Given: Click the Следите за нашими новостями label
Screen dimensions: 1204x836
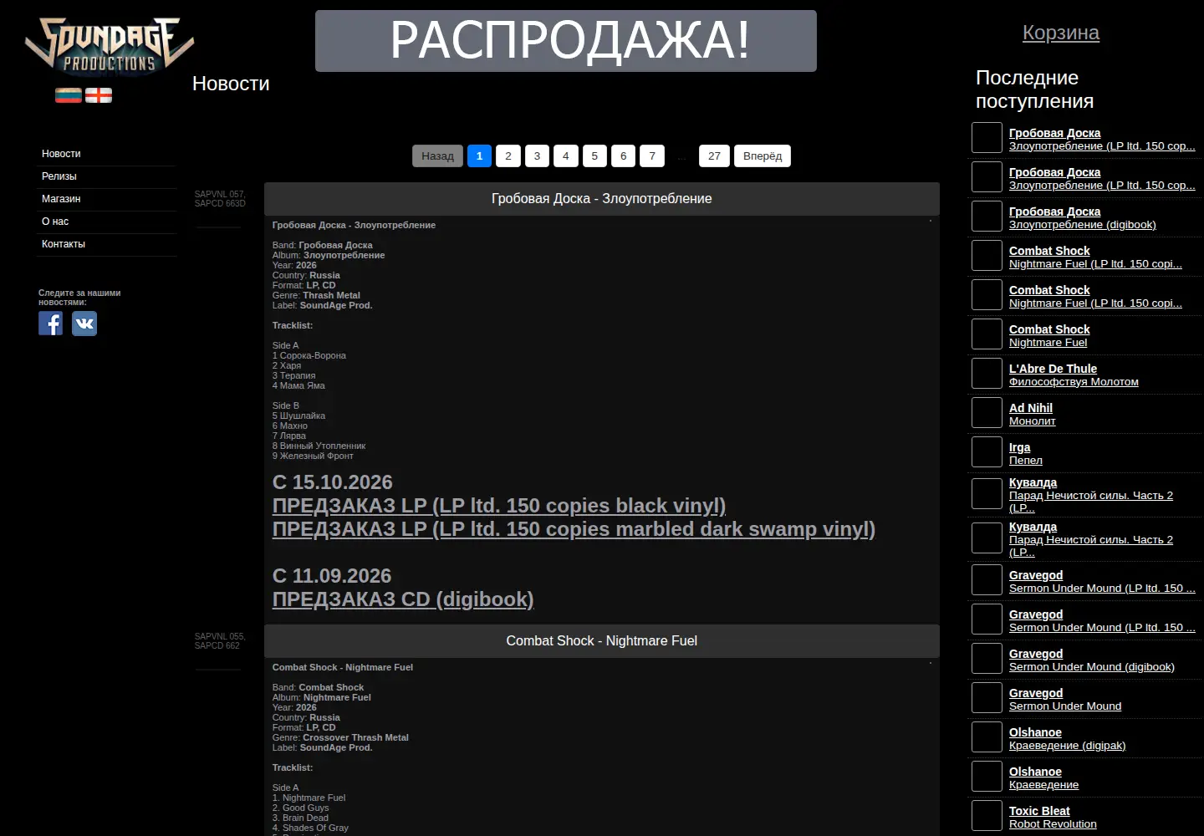Looking at the screenshot, I should pyautogui.click(x=79, y=298).
